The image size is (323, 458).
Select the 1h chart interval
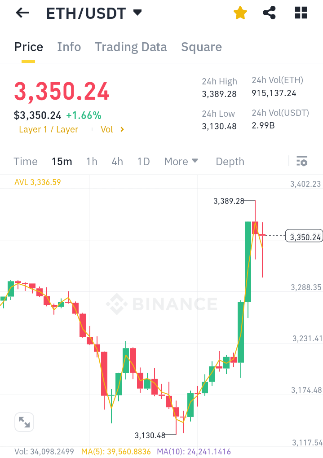[92, 162]
